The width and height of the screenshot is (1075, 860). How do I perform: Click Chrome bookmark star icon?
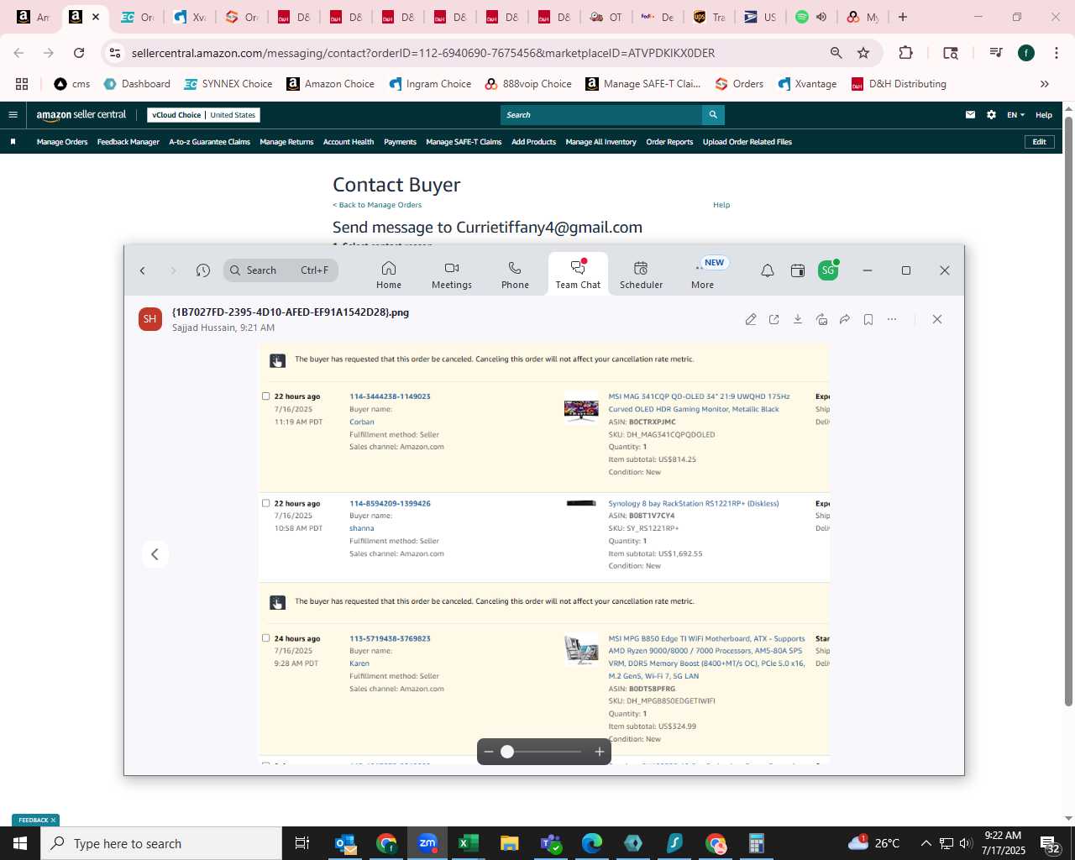tap(863, 53)
